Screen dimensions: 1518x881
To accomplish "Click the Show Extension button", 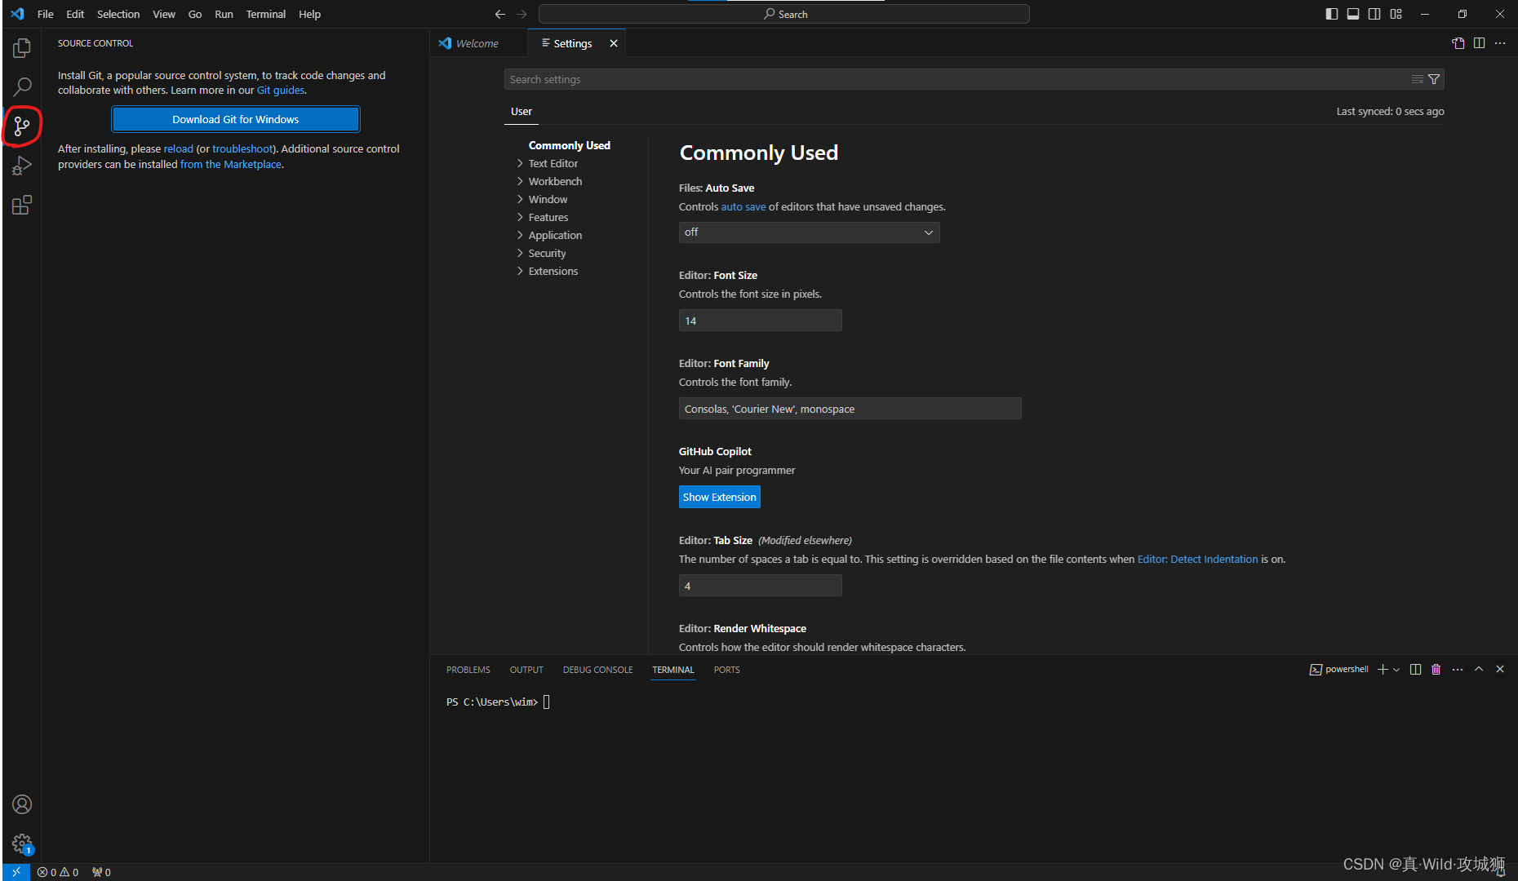I will point(720,497).
